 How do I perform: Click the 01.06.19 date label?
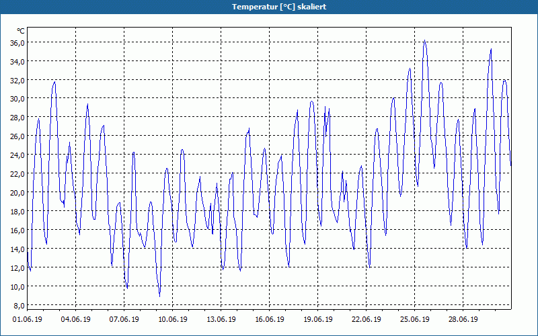[x=28, y=320]
